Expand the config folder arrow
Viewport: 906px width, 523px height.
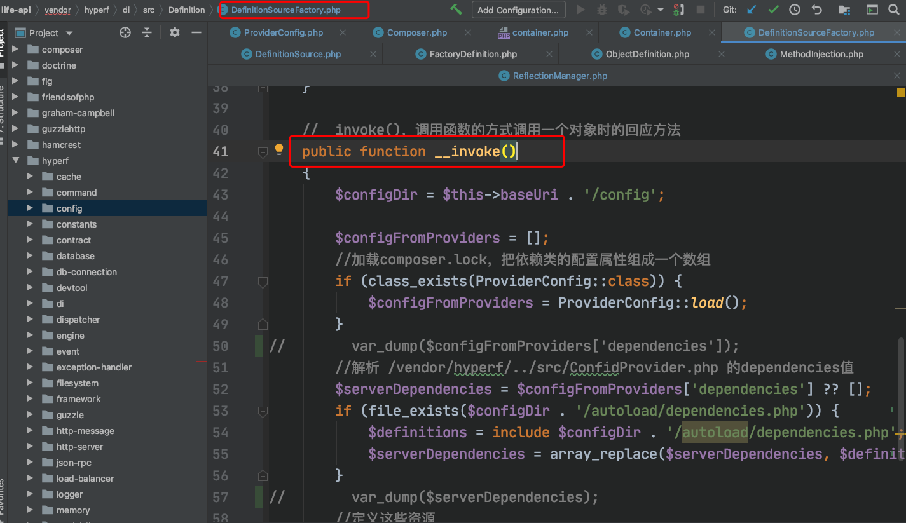pos(30,208)
